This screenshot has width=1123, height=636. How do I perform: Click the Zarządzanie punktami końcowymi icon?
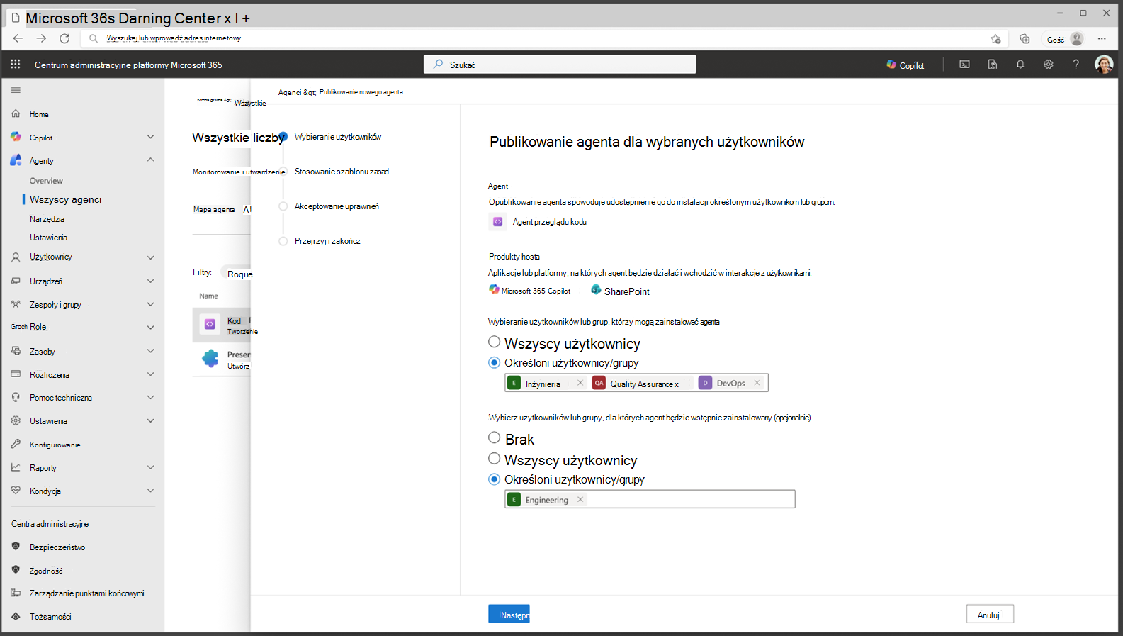coord(16,593)
